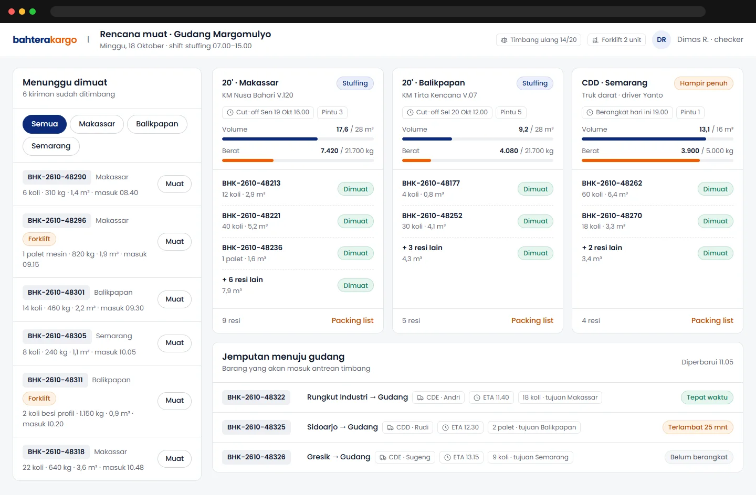Select the Semua filter tab
The width and height of the screenshot is (756, 495).
click(45, 124)
